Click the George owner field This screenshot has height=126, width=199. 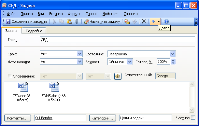[x=165, y=76]
